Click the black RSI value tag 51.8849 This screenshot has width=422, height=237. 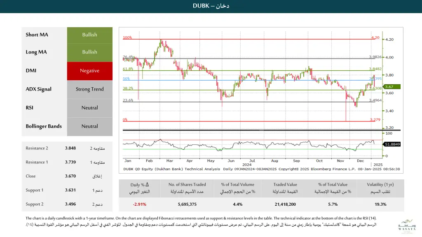392,144
